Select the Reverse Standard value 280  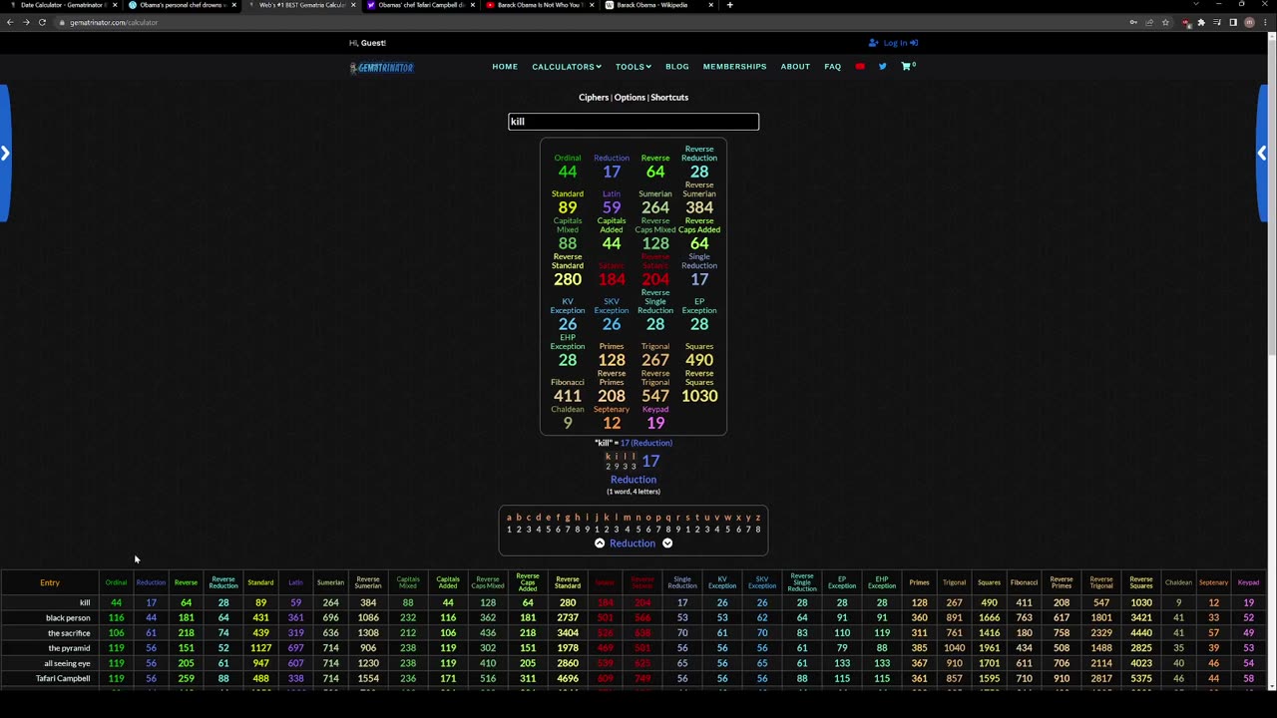pos(568,279)
